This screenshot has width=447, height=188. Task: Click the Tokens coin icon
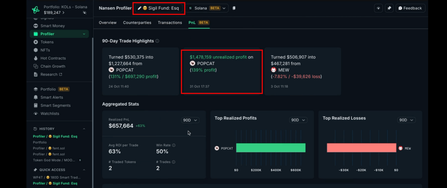coord(36,42)
